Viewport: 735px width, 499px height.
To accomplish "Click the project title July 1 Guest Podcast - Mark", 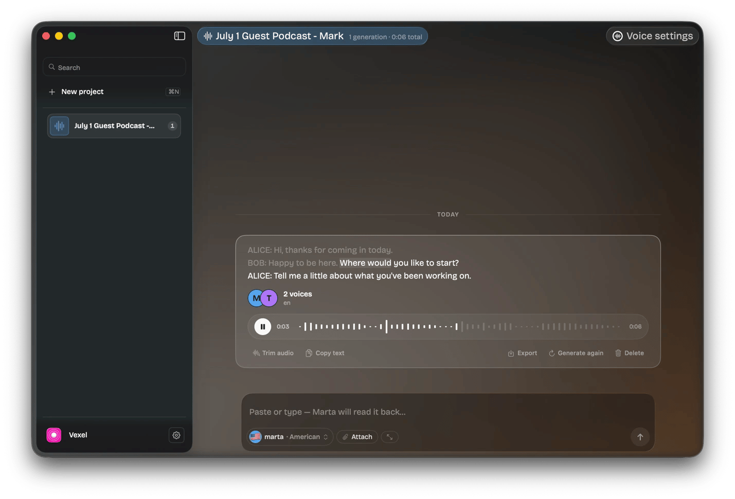I will [279, 36].
